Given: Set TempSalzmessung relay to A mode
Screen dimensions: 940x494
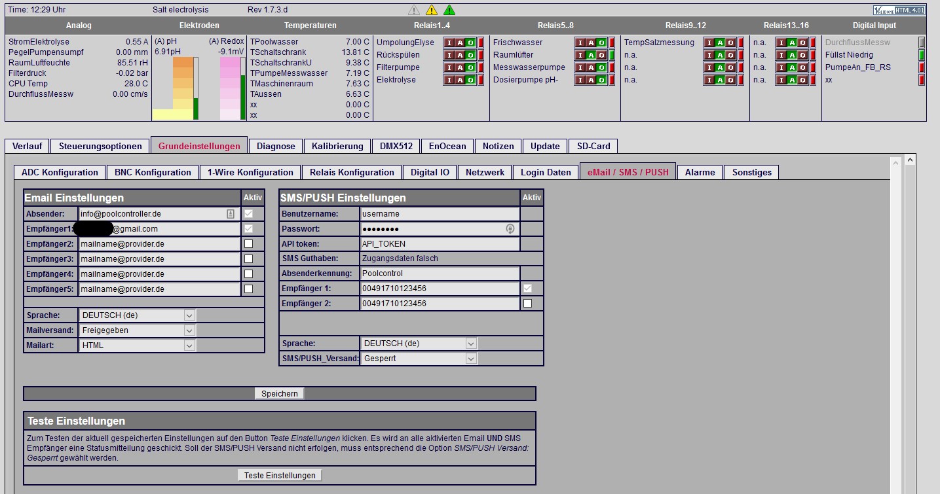Looking at the screenshot, I should coord(720,43).
